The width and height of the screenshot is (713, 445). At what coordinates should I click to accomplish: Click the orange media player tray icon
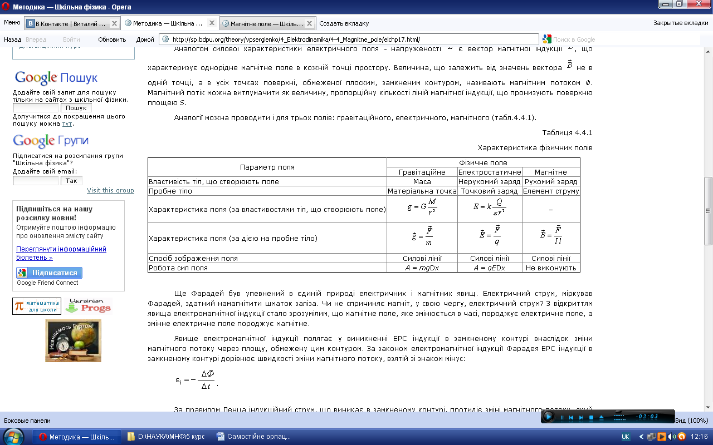coord(661,437)
